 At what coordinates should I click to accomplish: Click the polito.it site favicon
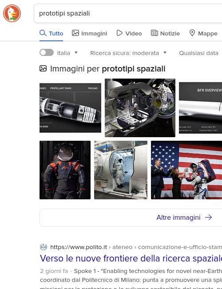click(x=44, y=247)
